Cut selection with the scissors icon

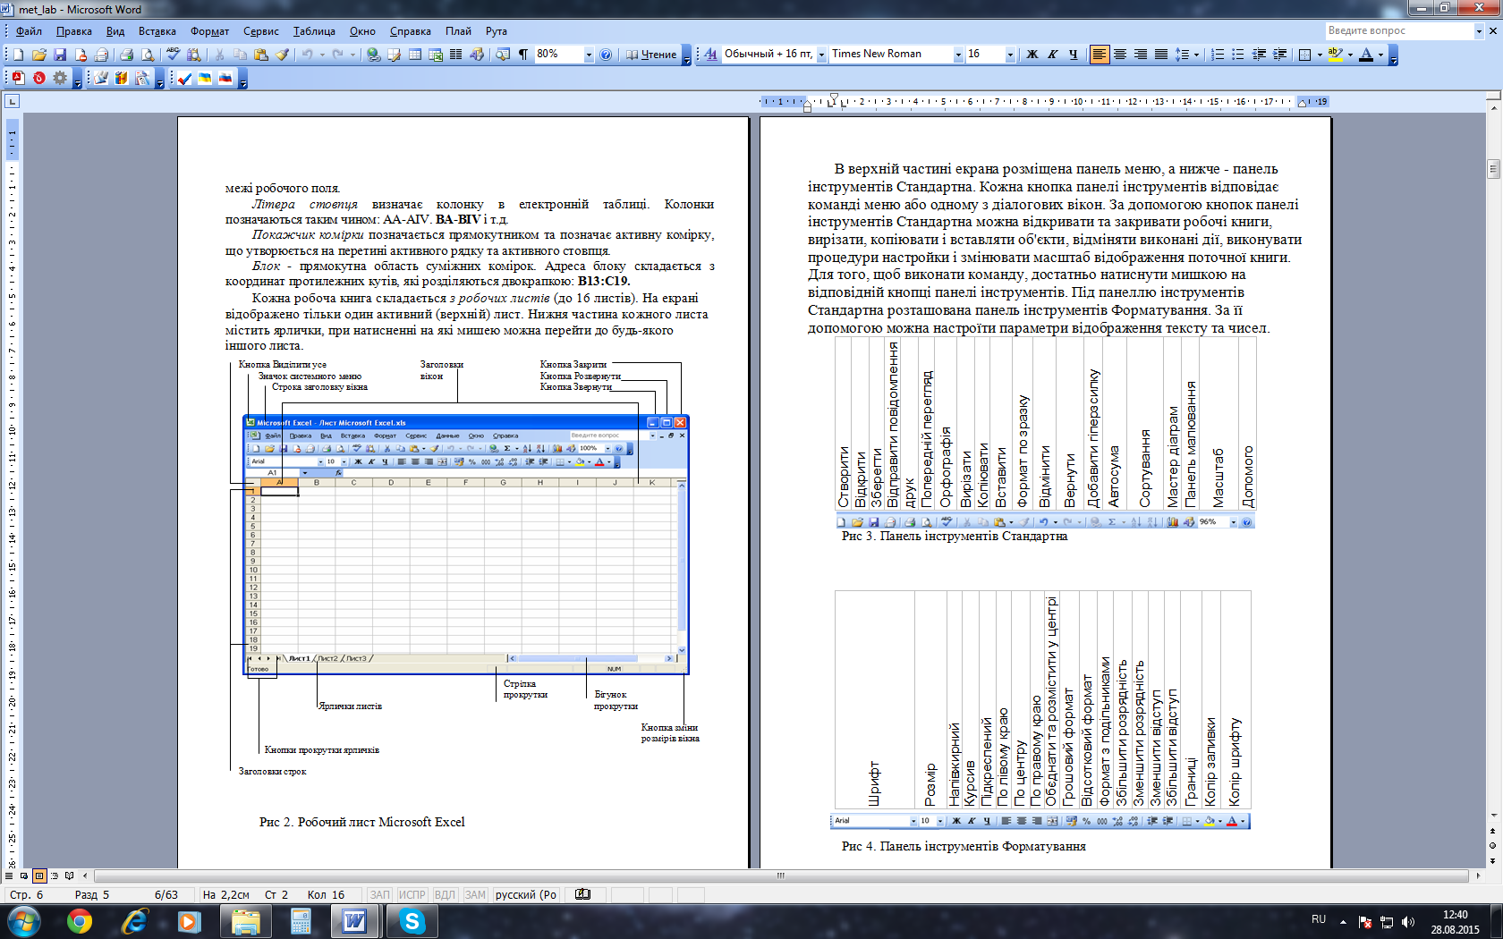tap(219, 55)
